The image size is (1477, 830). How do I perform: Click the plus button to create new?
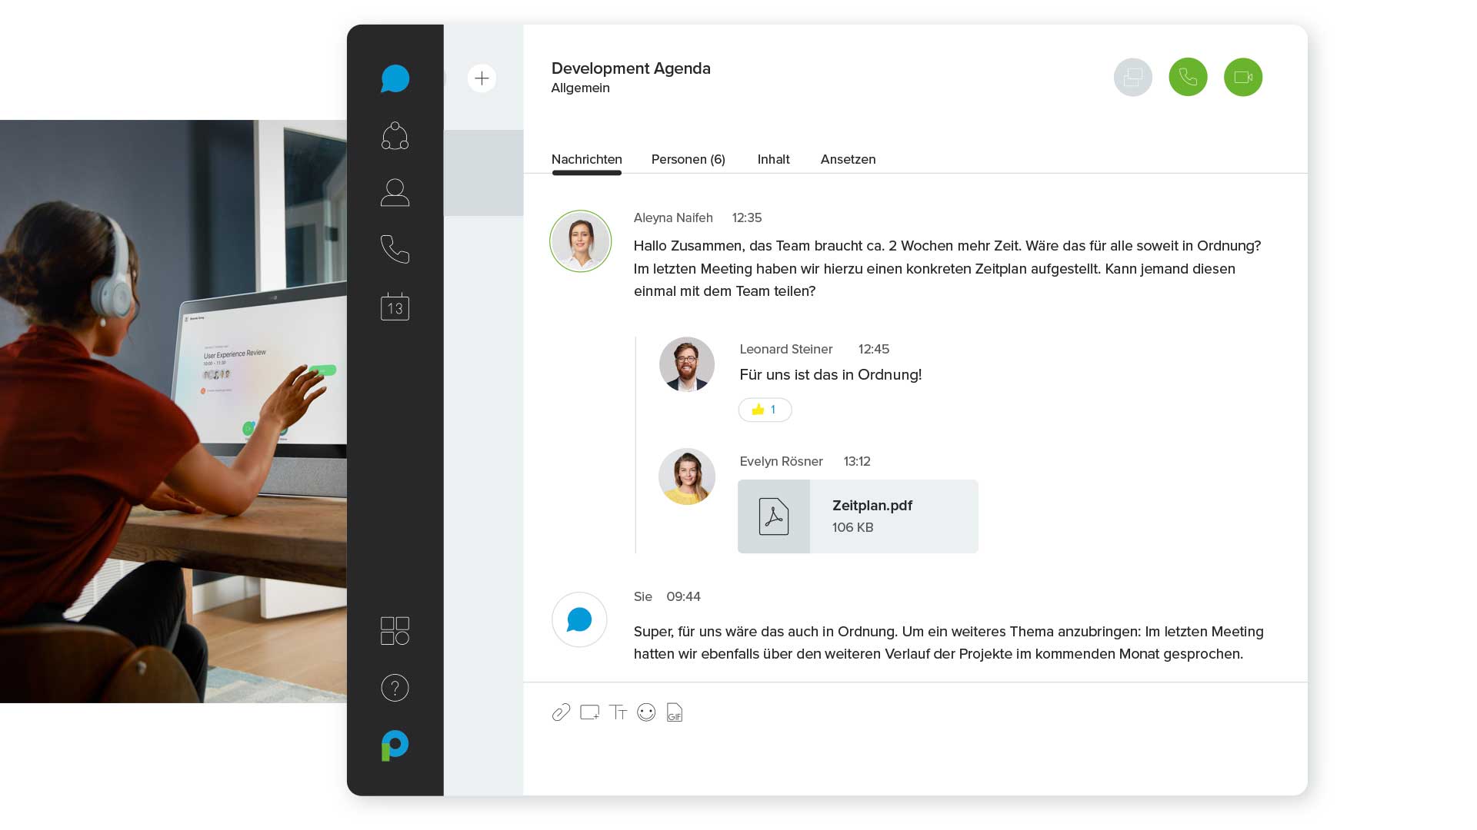point(482,78)
